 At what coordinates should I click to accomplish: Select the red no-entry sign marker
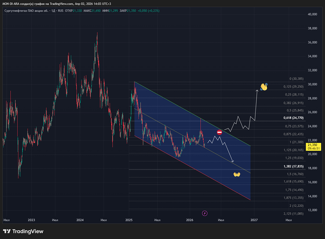click(219, 132)
